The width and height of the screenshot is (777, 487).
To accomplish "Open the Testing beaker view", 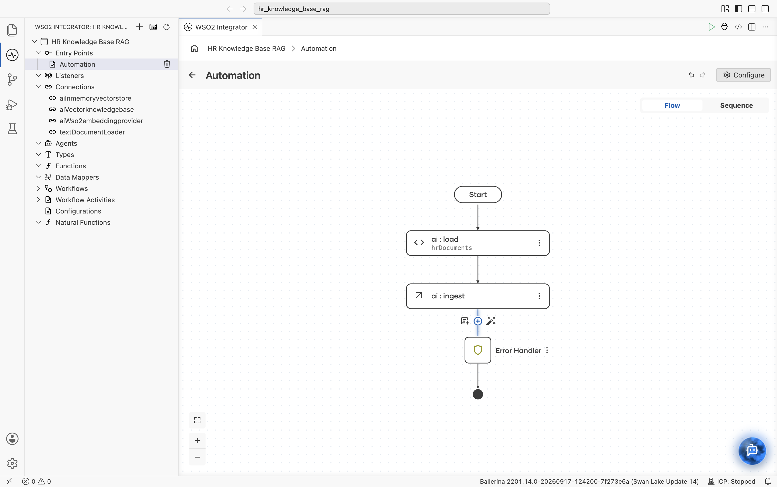I will pos(12,129).
